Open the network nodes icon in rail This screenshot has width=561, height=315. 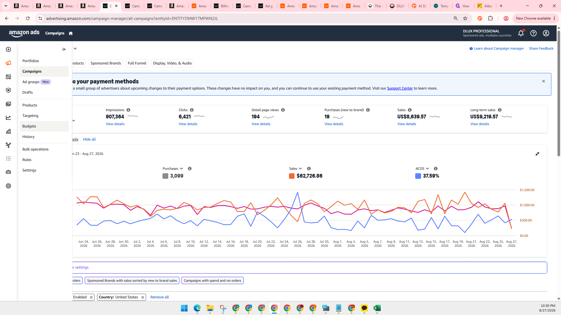(8, 145)
